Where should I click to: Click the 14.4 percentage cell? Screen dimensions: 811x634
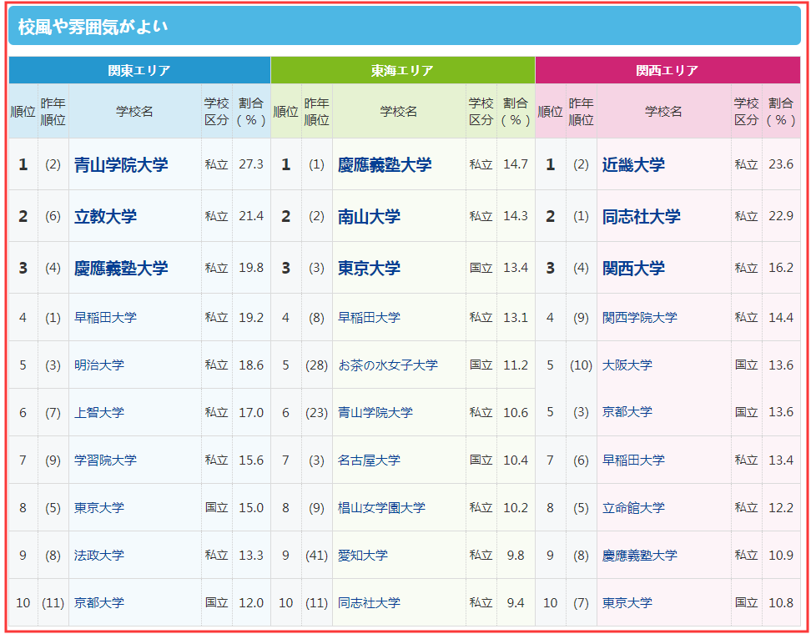pos(781,318)
